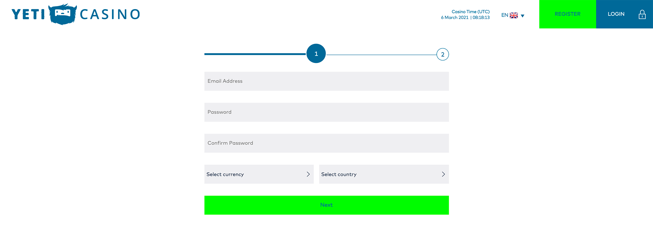653x244 pixels.
Task: Click the green Next button
Action: 326,205
